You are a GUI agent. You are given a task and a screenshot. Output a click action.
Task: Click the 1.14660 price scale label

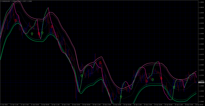point(201,44)
